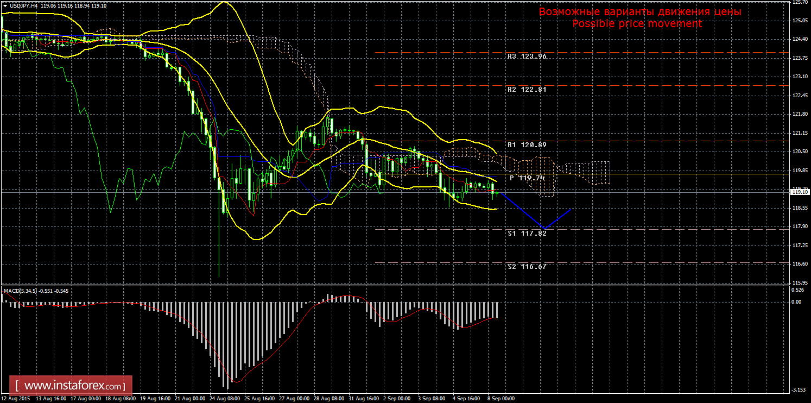Click 125.70 on the price scale

(800, 2)
